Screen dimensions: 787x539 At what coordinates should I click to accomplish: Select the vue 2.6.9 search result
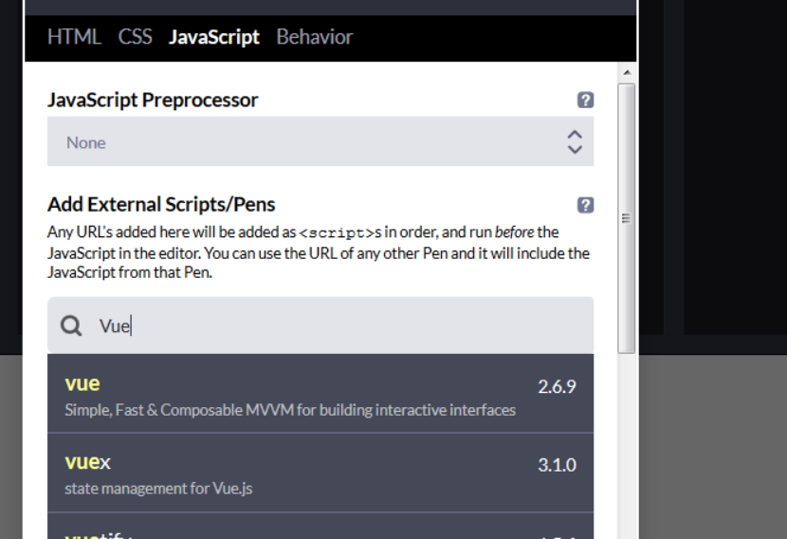point(320,394)
